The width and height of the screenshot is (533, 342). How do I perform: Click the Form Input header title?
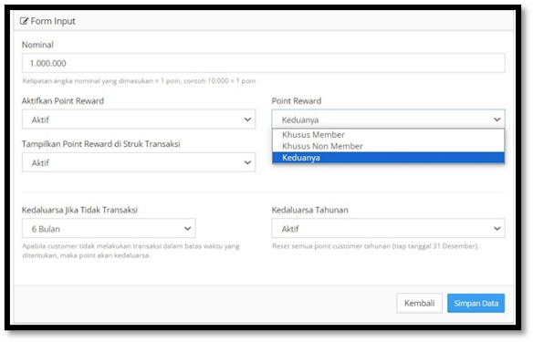53,21
